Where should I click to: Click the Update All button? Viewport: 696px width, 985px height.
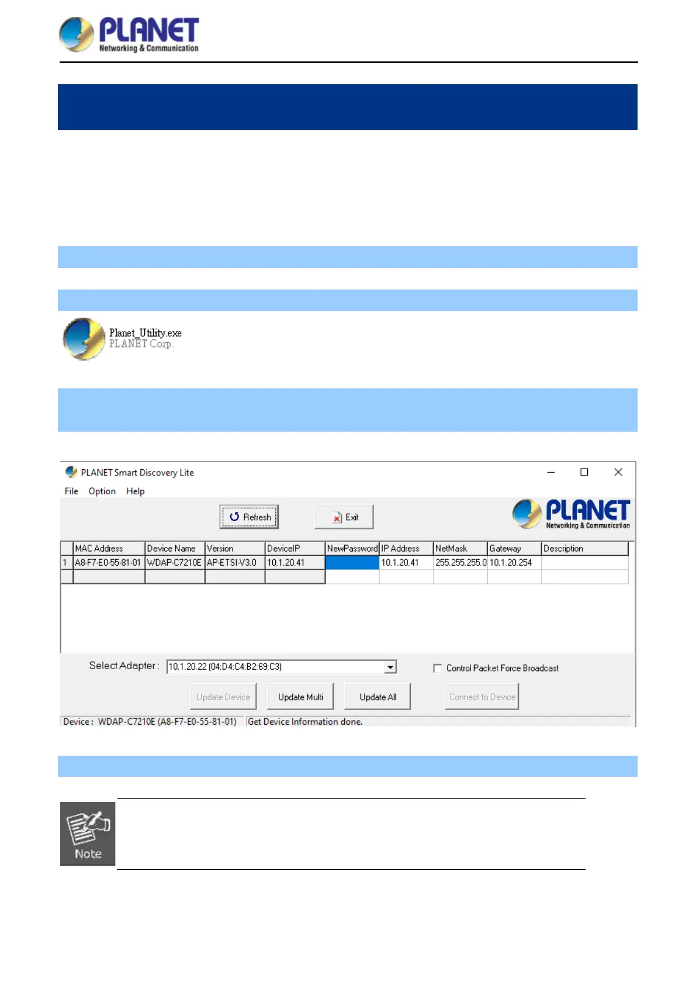(x=378, y=697)
